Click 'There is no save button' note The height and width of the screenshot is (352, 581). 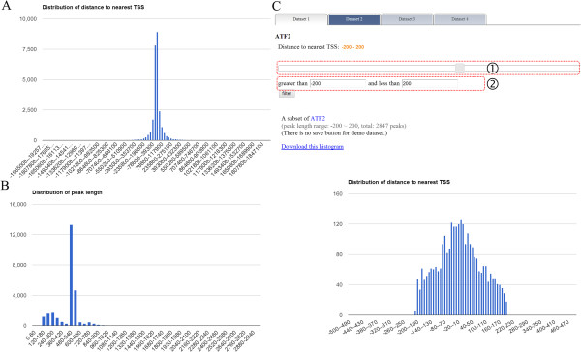point(334,132)
